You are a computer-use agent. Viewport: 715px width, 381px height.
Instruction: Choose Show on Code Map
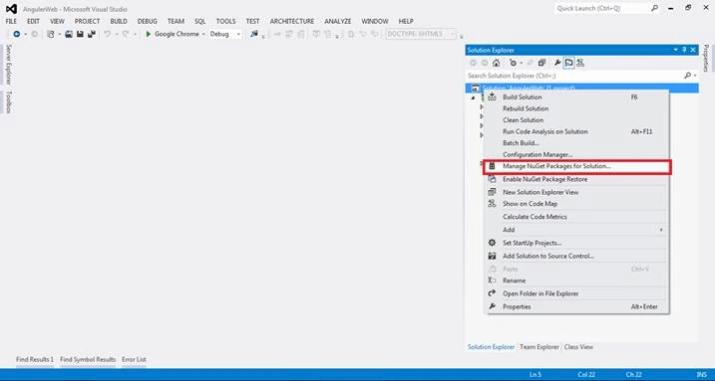coord(576,204)
